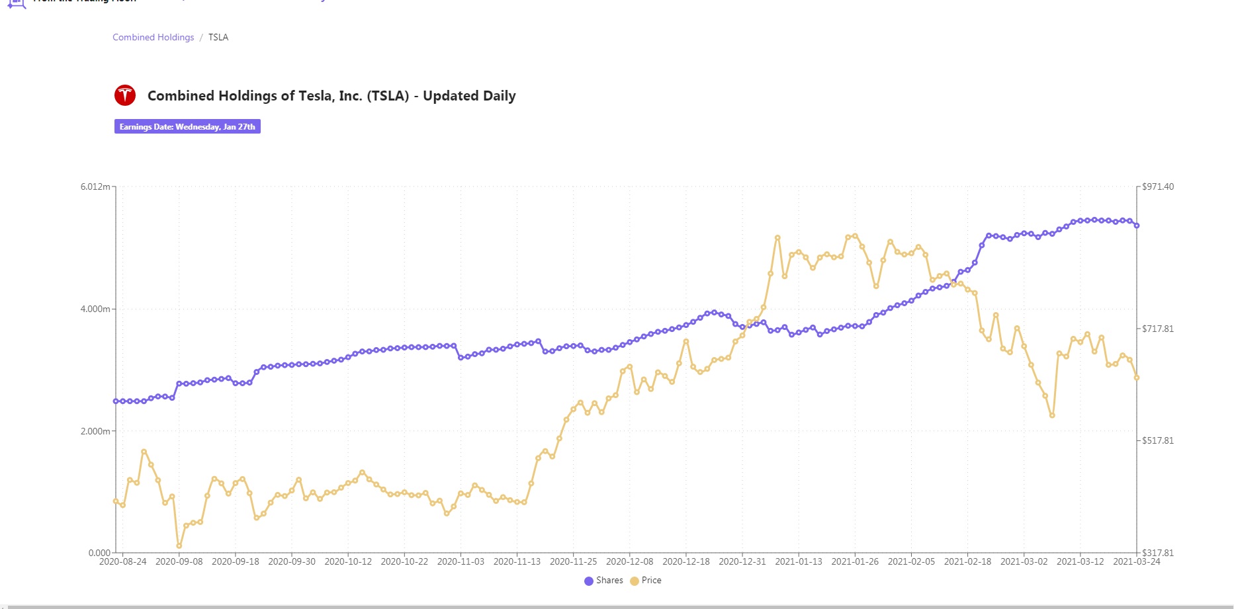Click the tan Price legend dot

coord(635,581)
